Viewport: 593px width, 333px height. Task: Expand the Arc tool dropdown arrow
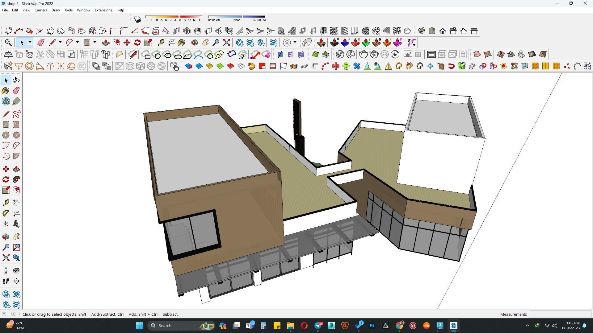click(x=78, y=42)
